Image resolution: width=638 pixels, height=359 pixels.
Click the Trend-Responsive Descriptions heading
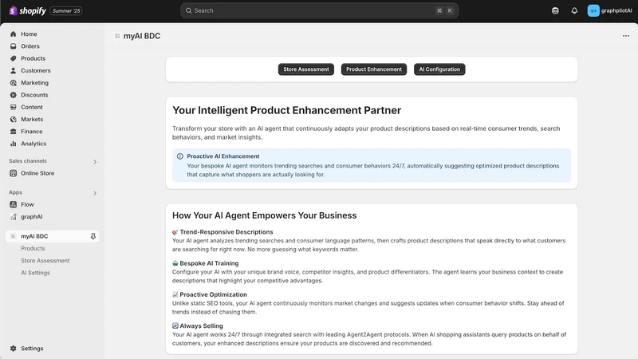[226, 232]
